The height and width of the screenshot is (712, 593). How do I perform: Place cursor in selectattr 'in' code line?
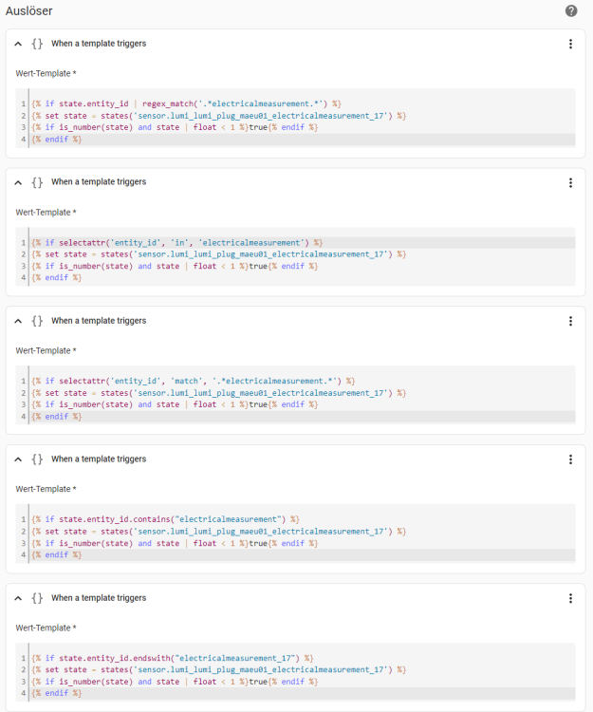176,242
